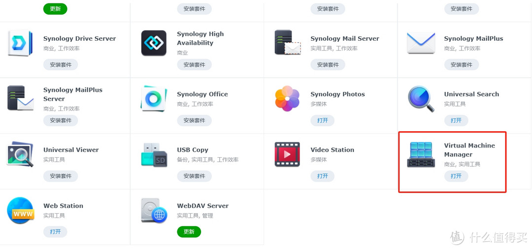Install the Universal Viewer package
Image resolution: width=532 pixels, height=250 pixels.
click(61, 176)
